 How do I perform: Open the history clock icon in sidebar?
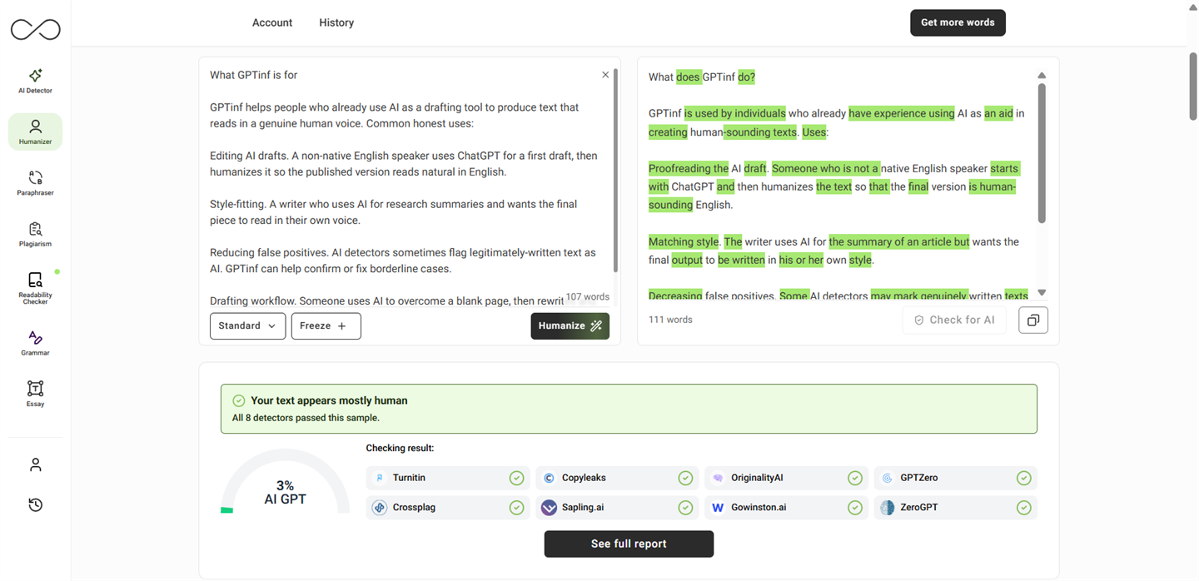pos(35,504)
